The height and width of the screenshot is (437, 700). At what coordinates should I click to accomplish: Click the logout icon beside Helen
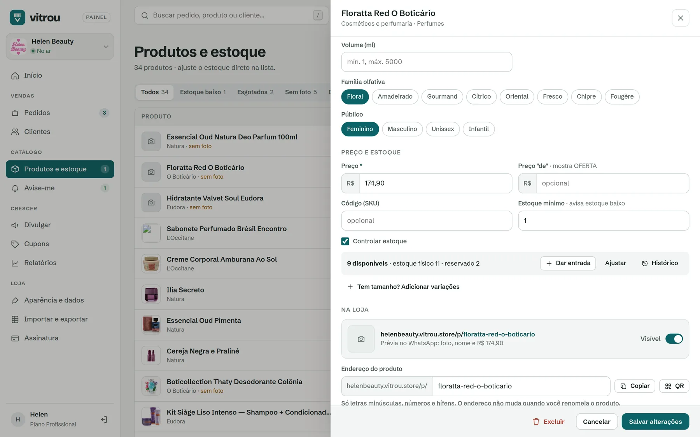(104, 420)
